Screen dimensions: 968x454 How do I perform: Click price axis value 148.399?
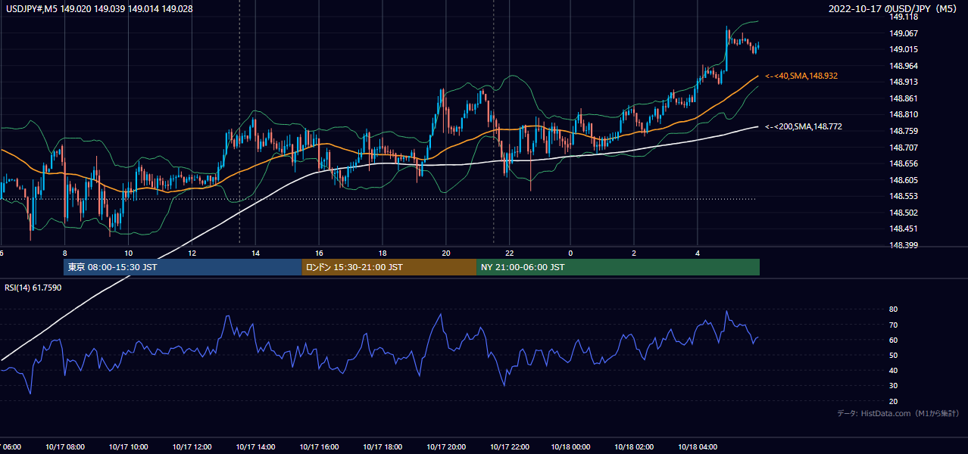904,245
